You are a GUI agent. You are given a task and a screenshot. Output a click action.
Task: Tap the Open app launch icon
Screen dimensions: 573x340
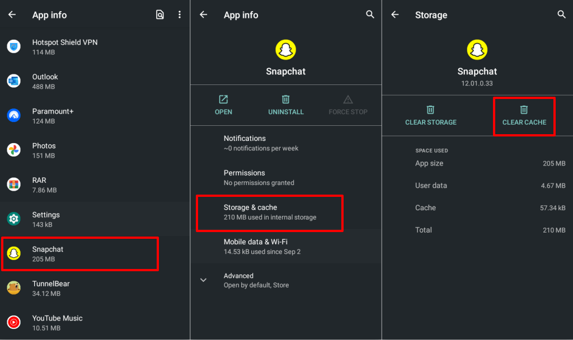point(223,100)
